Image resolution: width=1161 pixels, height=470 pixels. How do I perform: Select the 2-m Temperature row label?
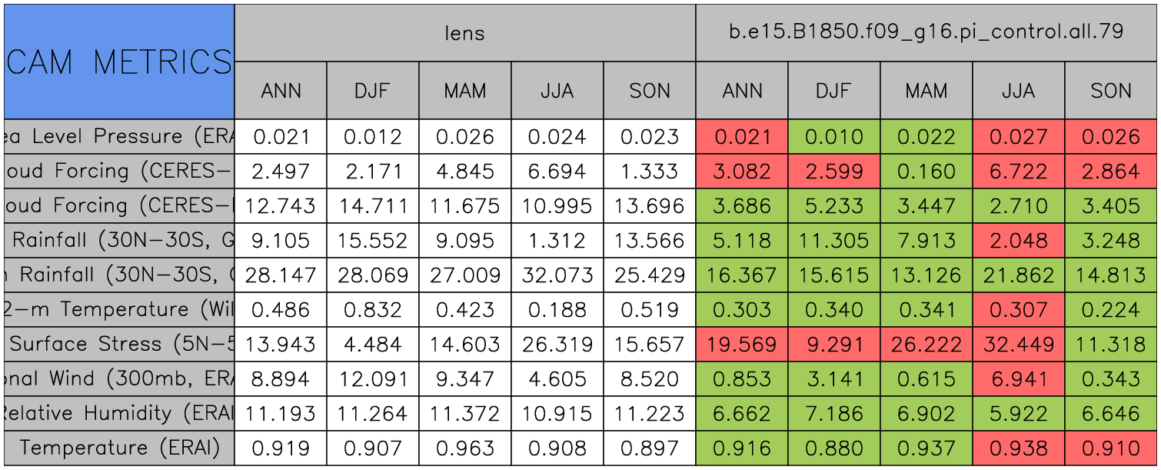click(119, 309)
